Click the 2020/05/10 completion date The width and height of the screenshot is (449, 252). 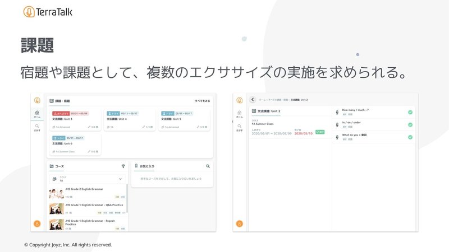[303, 133]
